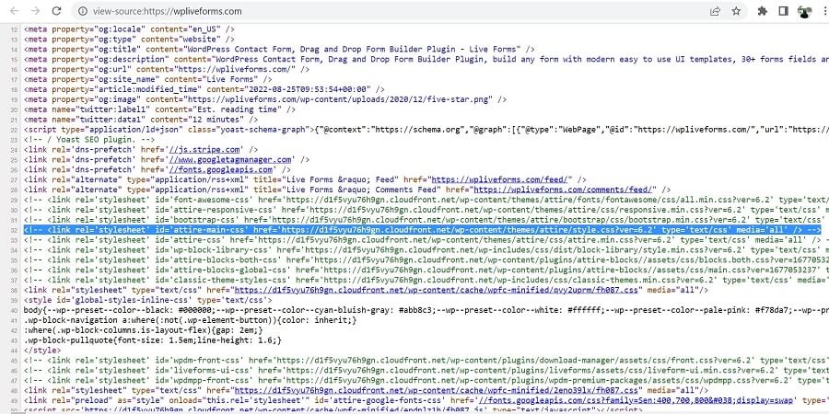Click the font-awesome-css commented link line
The image size is (829, 414).
coord(426,200)
